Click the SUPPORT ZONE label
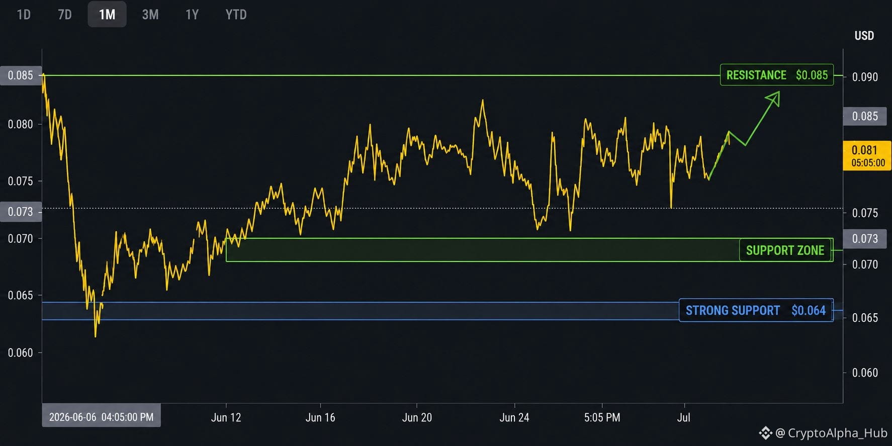The height and width of the screenshot is (446, 892). (x=786, y=250)
